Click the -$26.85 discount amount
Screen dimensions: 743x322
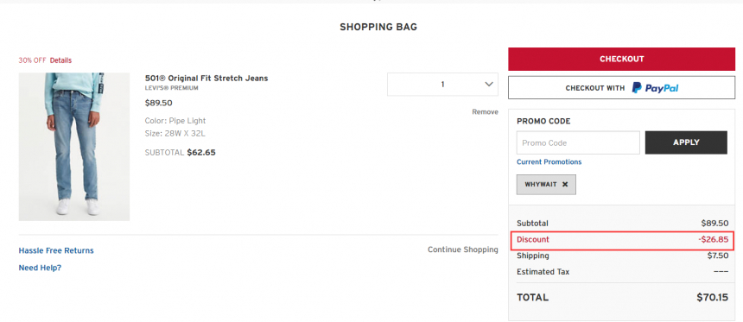coord(713,240)
